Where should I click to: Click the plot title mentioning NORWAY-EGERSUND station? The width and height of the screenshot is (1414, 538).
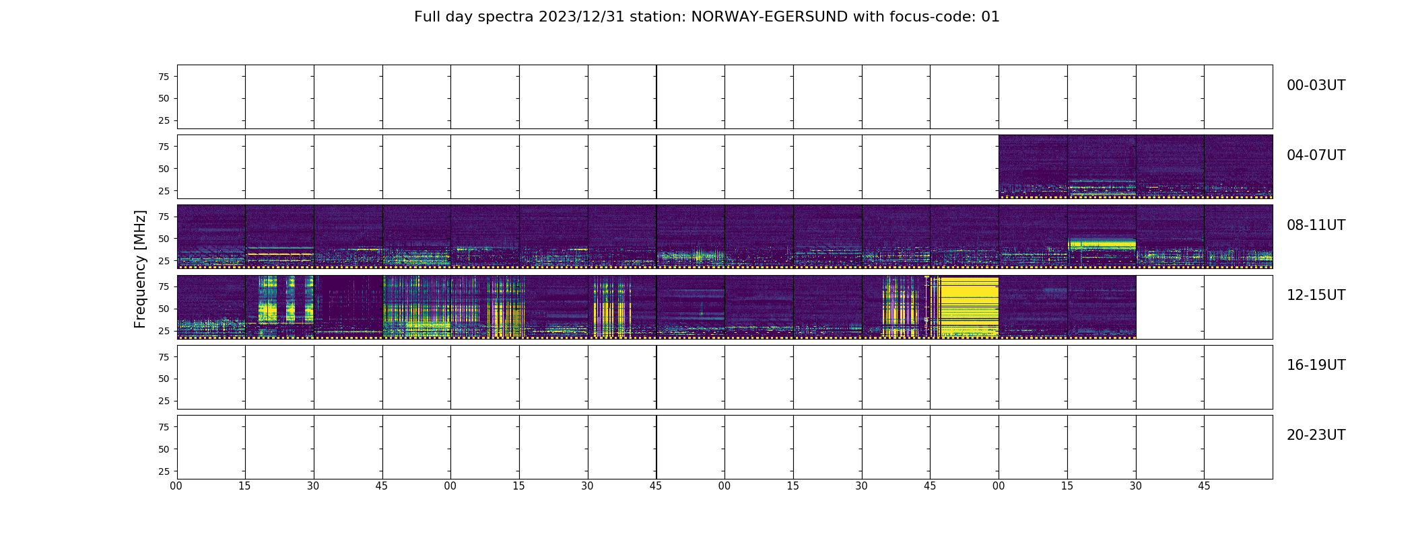click(706, 17)
